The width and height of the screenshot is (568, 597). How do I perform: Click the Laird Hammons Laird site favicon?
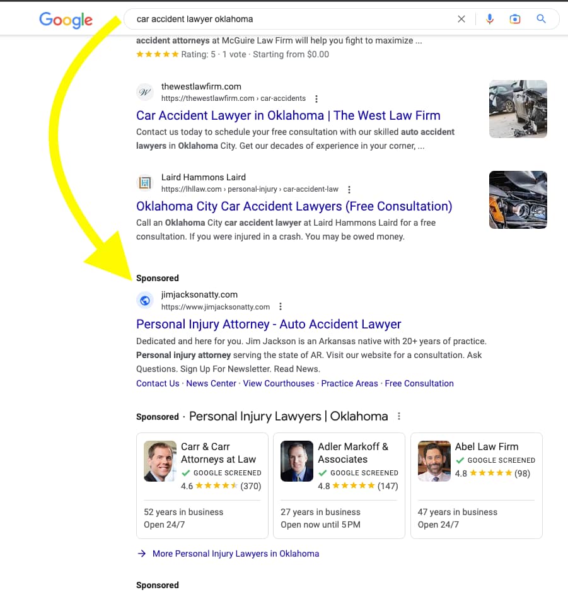[145, 183]
